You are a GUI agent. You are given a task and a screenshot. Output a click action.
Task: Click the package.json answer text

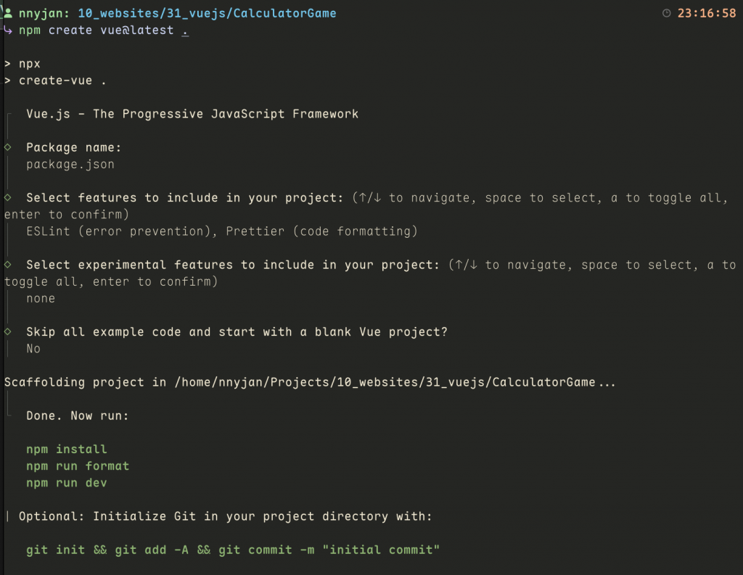[70, 165]
